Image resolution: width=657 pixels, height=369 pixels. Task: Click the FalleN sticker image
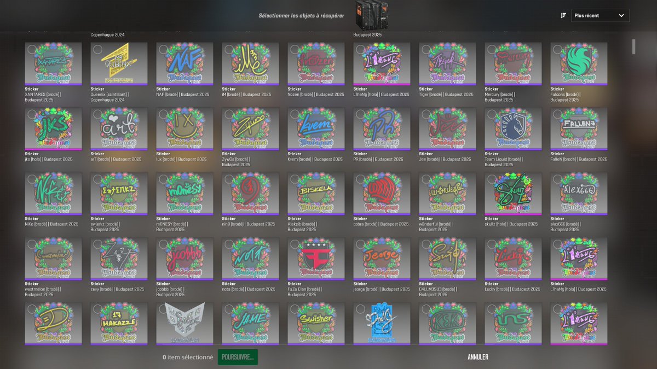tap(579, 128)
